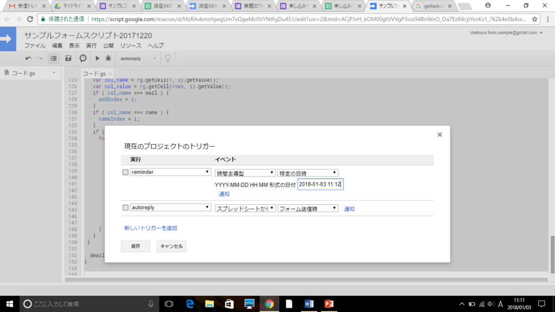Viewport: 555px width, 312px height.
Task: Open Task View on taskbar
Action: point(169,304)
